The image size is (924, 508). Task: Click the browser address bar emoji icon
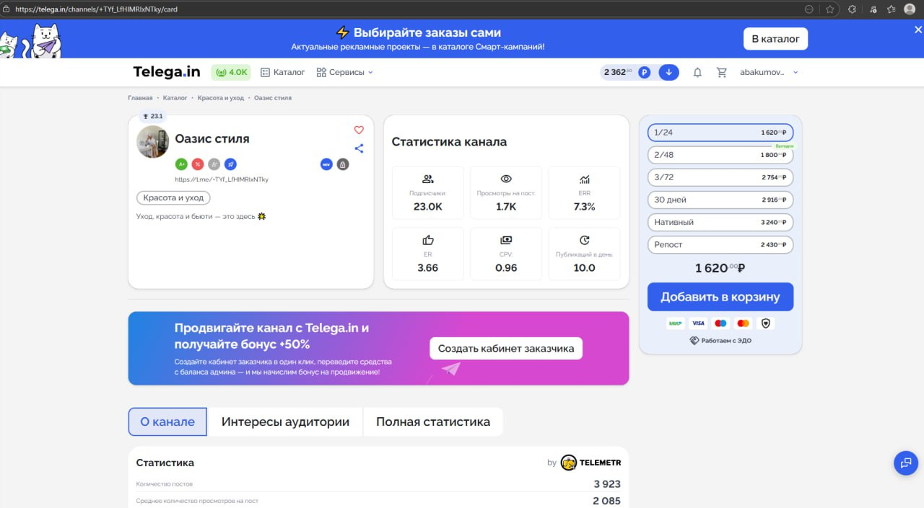(x=809, y=9)
